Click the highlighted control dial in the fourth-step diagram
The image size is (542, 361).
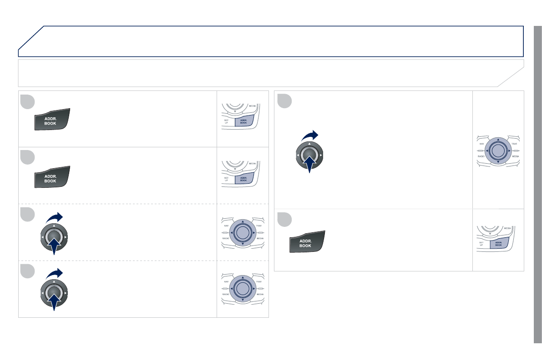[243, 288]
